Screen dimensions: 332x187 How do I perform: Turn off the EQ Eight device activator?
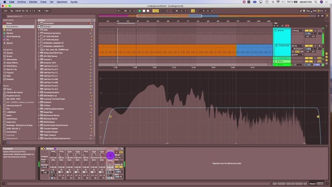42,149
